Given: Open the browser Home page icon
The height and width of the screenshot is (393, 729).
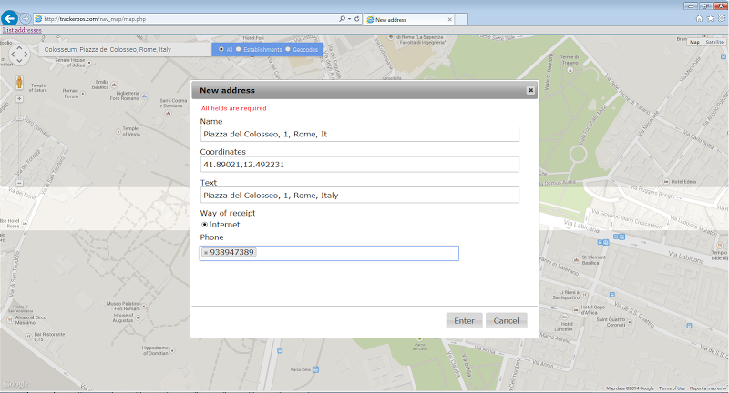Looking at the screenshot, I should [x=699, y=18].
